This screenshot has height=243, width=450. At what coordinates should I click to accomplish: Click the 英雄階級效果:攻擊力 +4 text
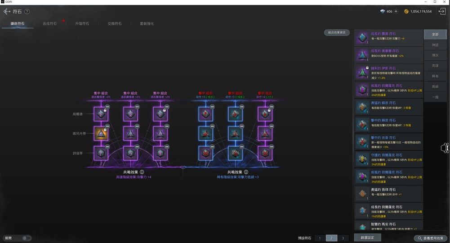[134, 177]
